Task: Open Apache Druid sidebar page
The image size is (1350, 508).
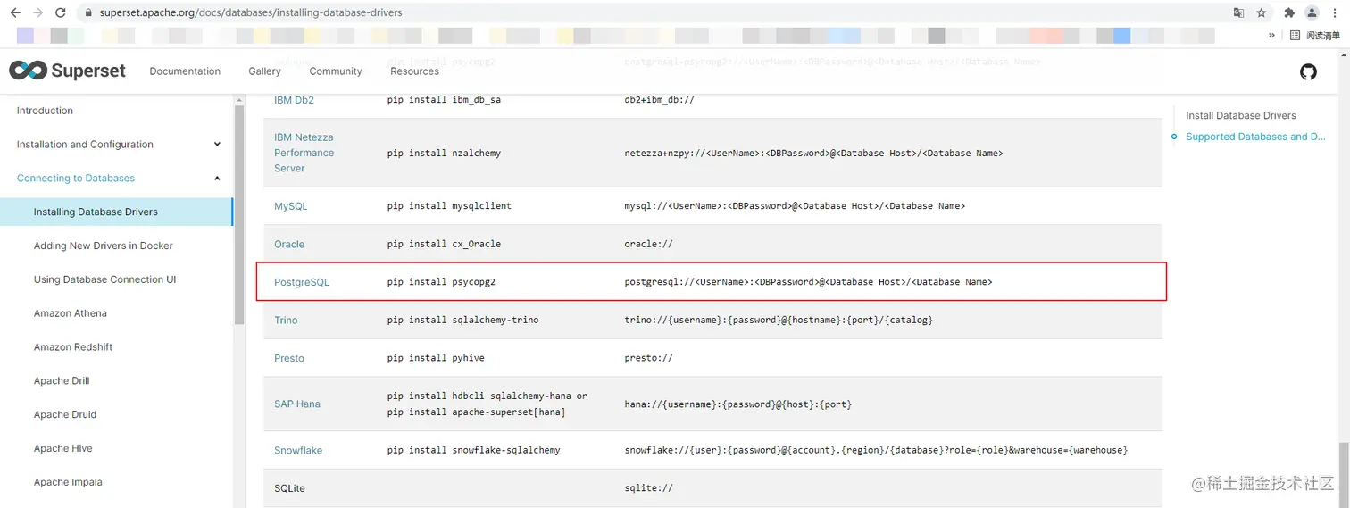Action: pyautogui.click(x=65, y=415)
